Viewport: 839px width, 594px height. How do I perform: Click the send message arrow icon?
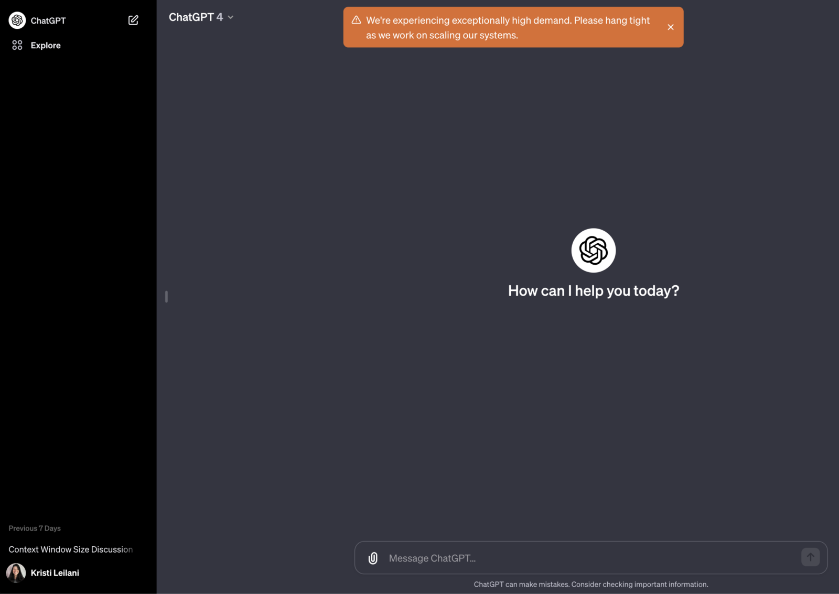point(810,557)
